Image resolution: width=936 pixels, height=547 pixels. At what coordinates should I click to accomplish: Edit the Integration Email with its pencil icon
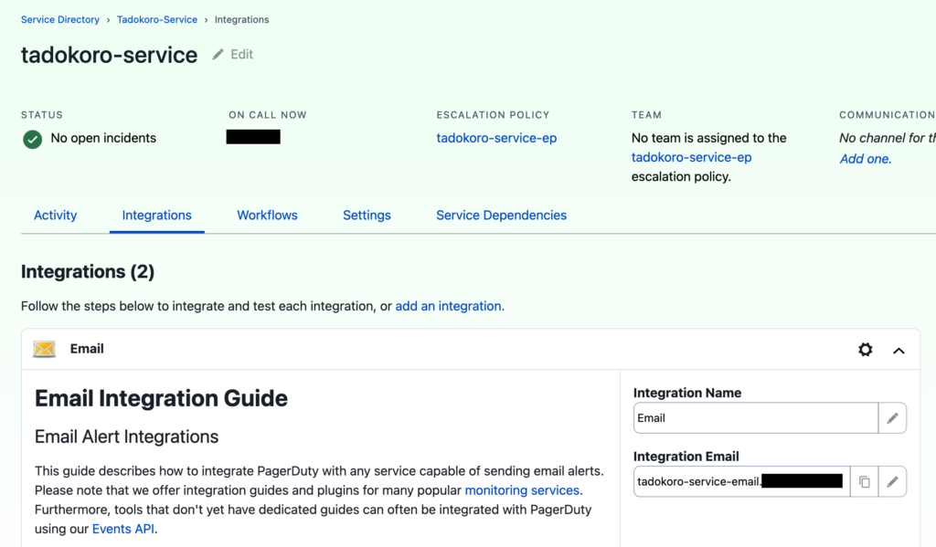pos(892,481)
